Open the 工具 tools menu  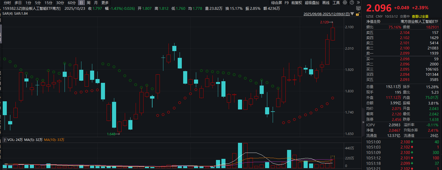click(x=336, y=3)
